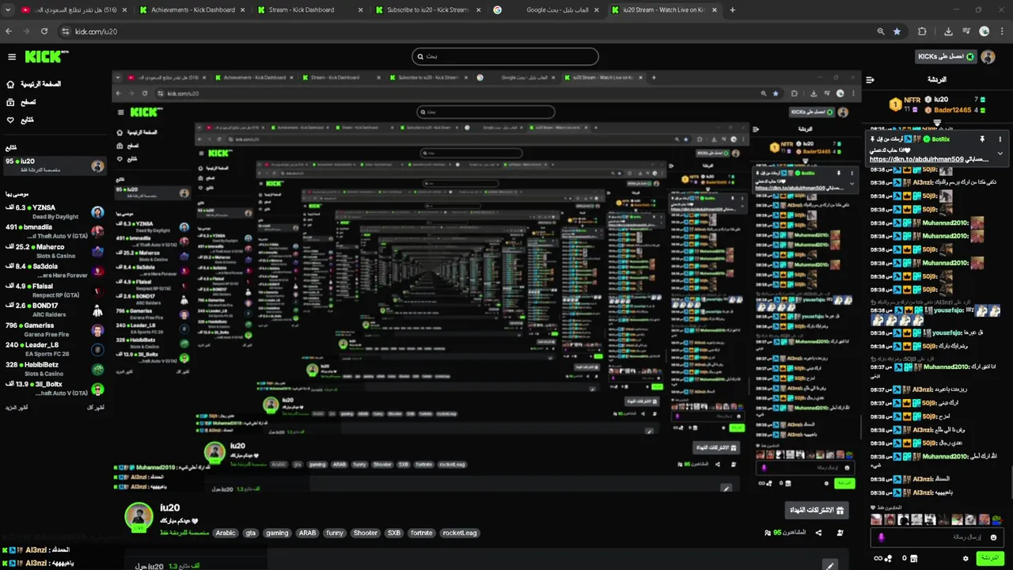Viewport: 1013px width, 570px height.
Task: Reload the kick.com page
Action: (44, 32)
